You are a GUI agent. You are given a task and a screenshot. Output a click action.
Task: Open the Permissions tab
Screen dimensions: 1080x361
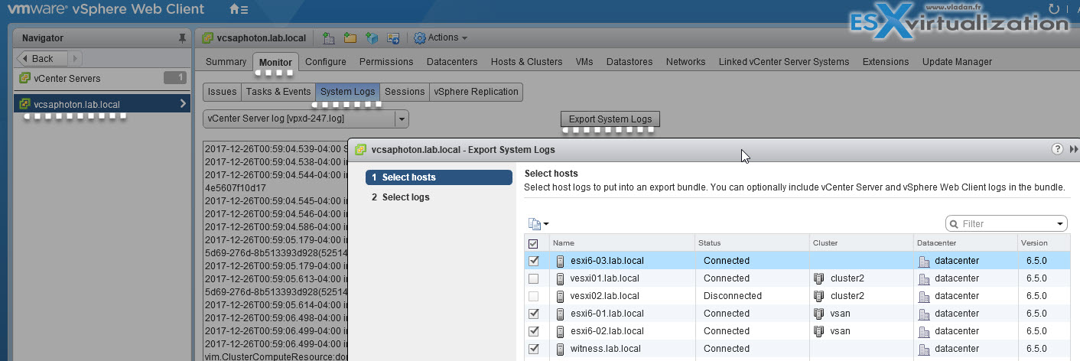click(386, 62)
